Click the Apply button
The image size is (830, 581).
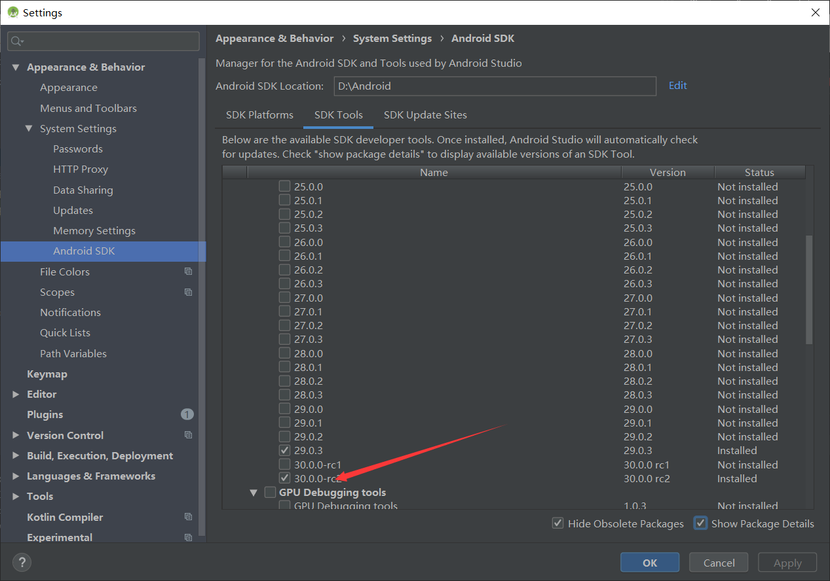click(x=787, y=563)
